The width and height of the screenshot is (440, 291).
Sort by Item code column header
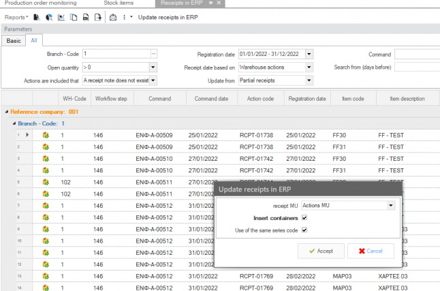(353, 99)
